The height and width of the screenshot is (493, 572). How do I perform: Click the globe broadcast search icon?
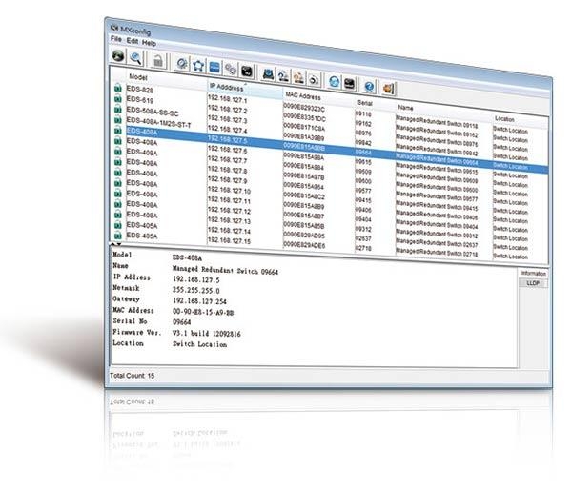(x=118, y=56)
